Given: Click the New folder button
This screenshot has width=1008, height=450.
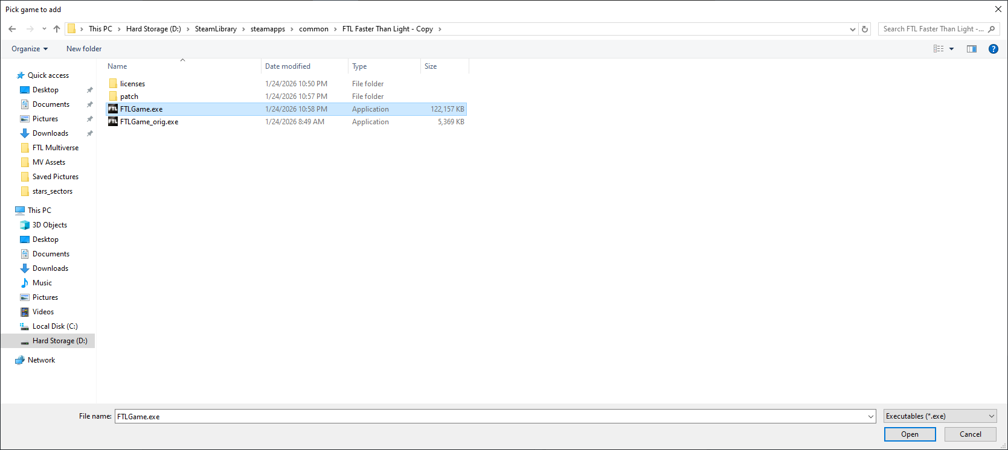Looking at the screenshot, I should tap(84, 49).
